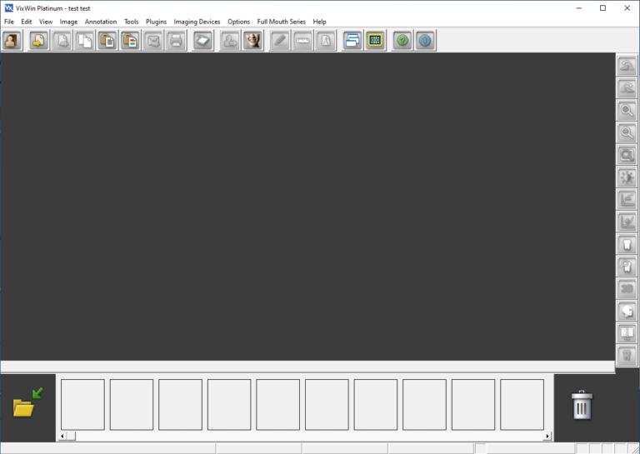Open the Annotation menu
The height and width of the screenshot is (454, 640).
101,22
